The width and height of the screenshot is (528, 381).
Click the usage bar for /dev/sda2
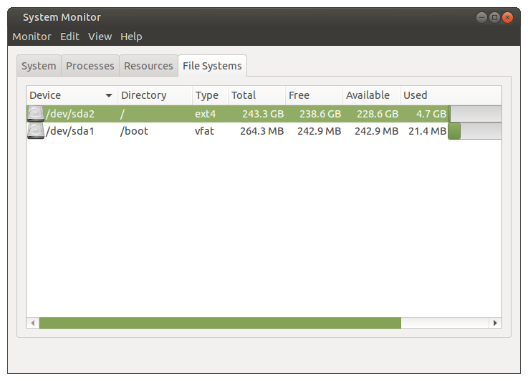pos(475,114)
